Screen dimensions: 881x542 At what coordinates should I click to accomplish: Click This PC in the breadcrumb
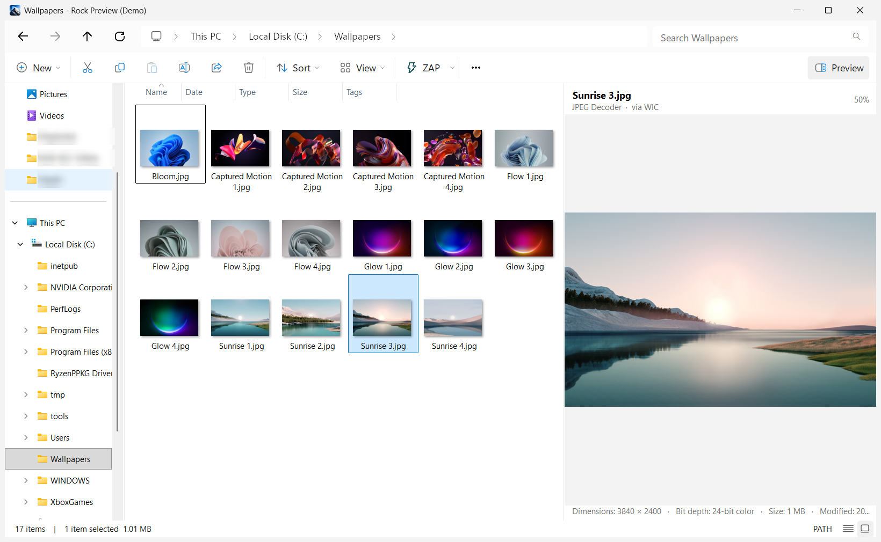206,36
